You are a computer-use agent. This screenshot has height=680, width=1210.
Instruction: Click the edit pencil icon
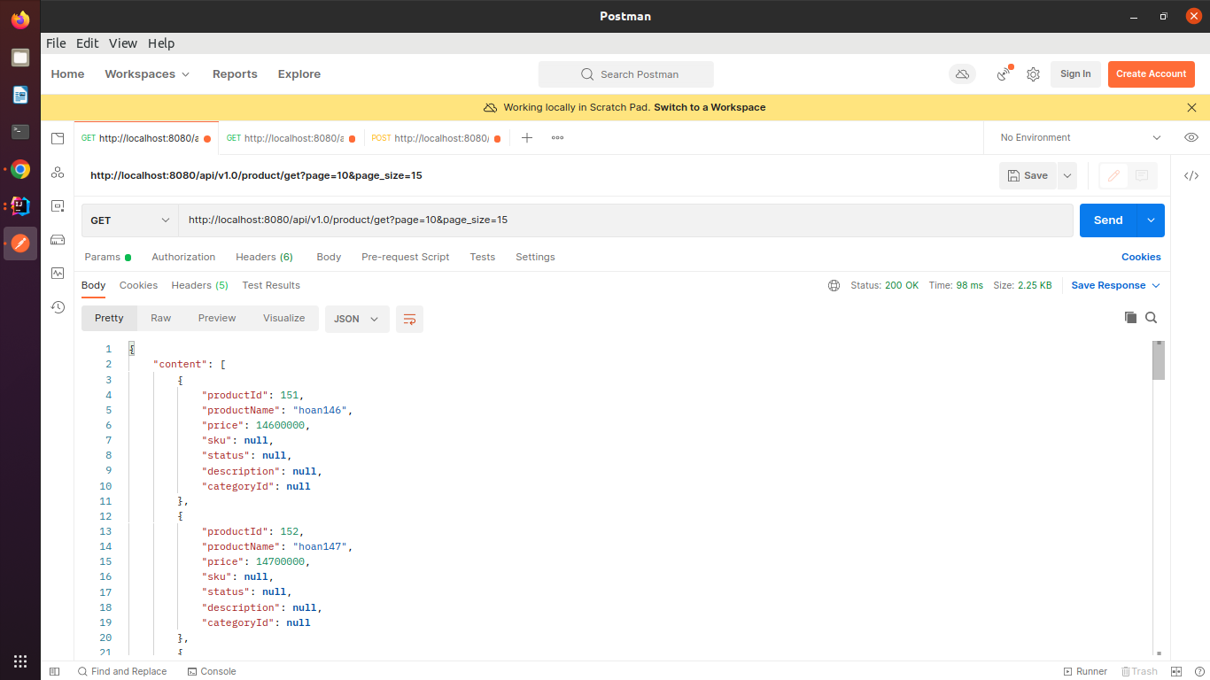tap(1113, 175)
